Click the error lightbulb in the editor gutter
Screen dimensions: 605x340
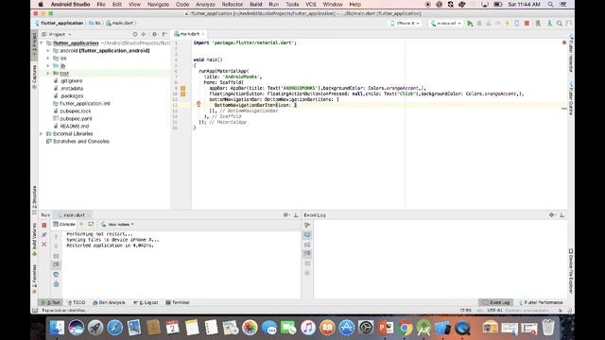click(x=199, y=104)
